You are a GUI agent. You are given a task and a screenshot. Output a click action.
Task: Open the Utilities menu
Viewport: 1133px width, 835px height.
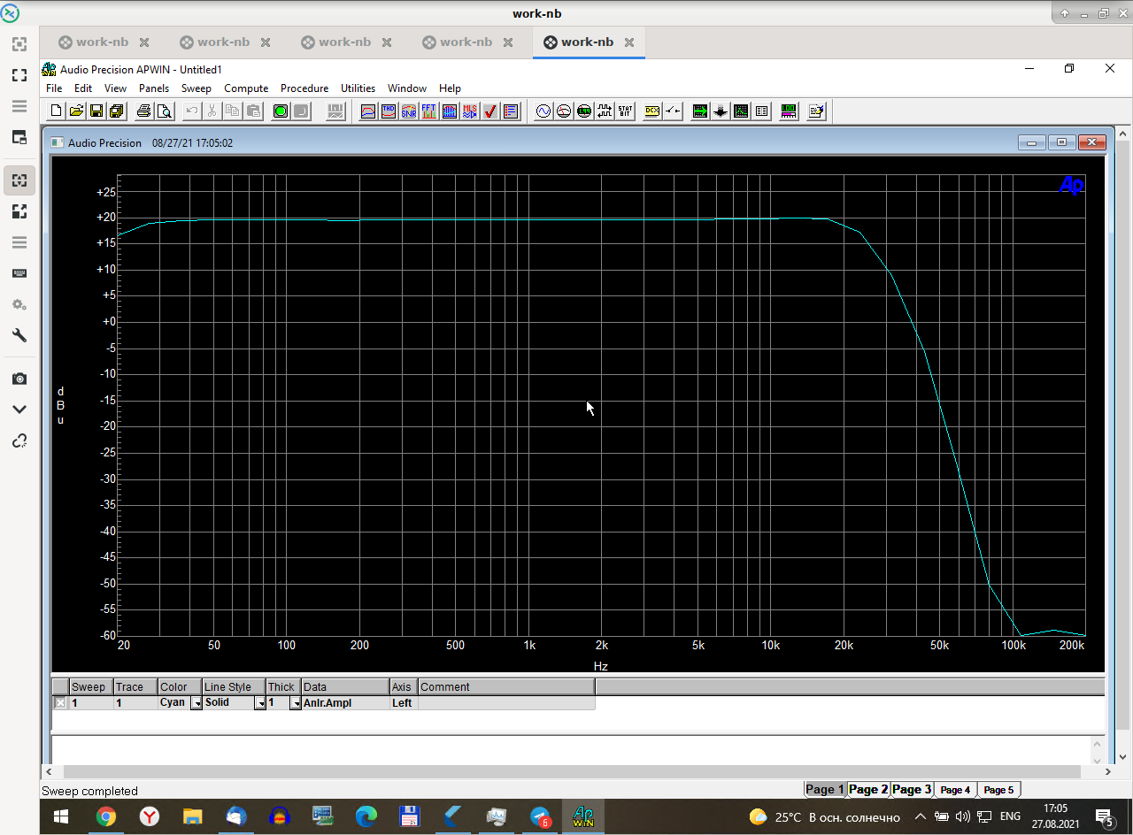(x=358, y=88)
